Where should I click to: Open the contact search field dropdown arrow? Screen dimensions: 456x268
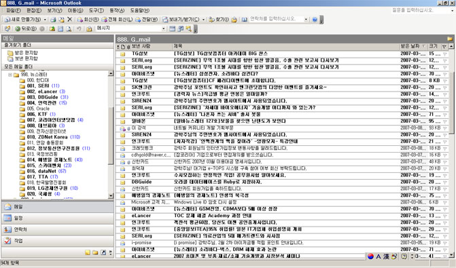(306, 19)
